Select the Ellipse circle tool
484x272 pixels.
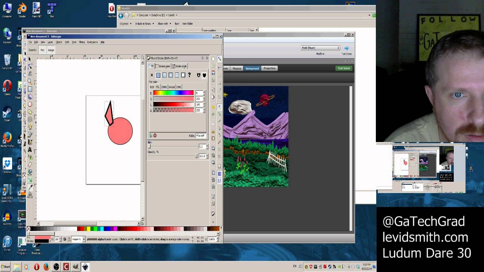[30, 104]
